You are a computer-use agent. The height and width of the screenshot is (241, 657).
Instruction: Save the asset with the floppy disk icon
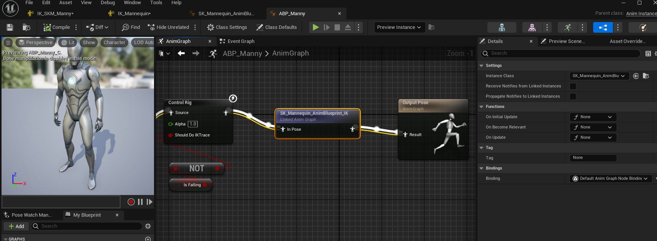[10, 27]
